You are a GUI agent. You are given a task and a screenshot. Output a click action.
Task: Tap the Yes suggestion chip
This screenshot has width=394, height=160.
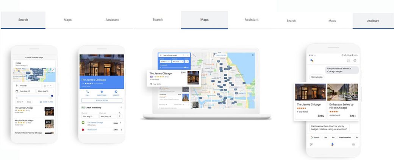click(x=326, y=137)
